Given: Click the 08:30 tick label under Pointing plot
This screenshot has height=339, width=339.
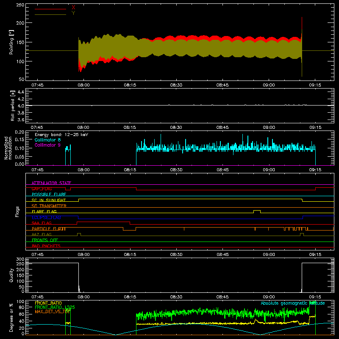Looking at the screenshot, I should pyautogui.click(x=176, y=85).
